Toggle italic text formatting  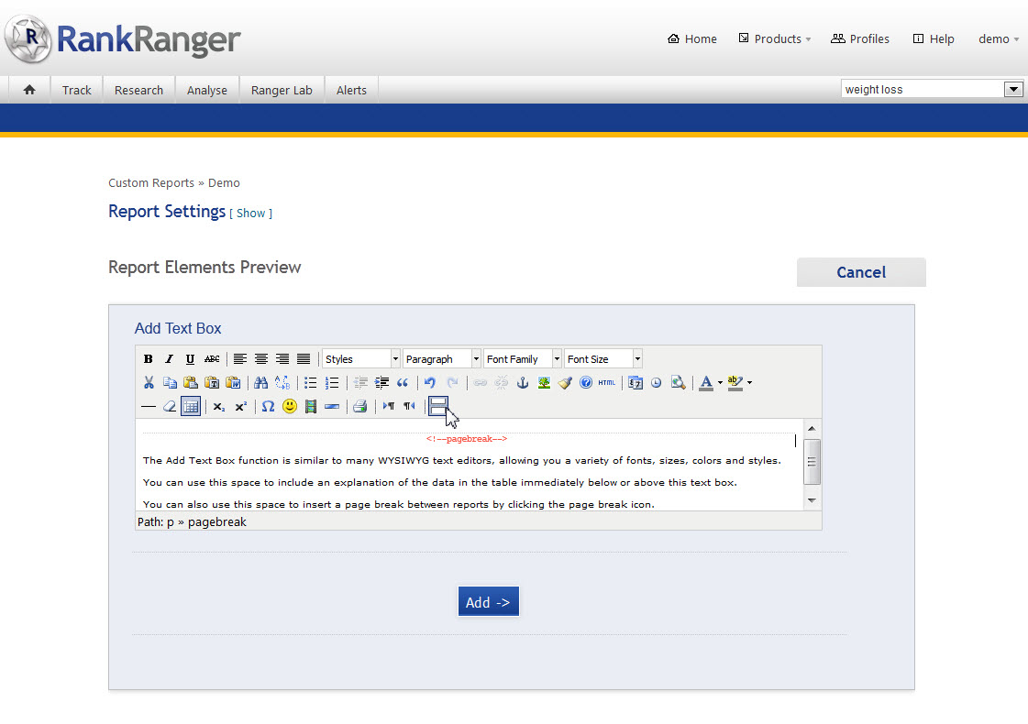click(x=169, y=359)
